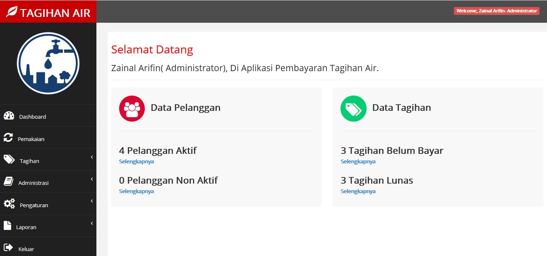This screenshot has width=547, height=256.
Task: Open Selengkapnya under Pelanggan Aktif
Action: tap(136, 161)
